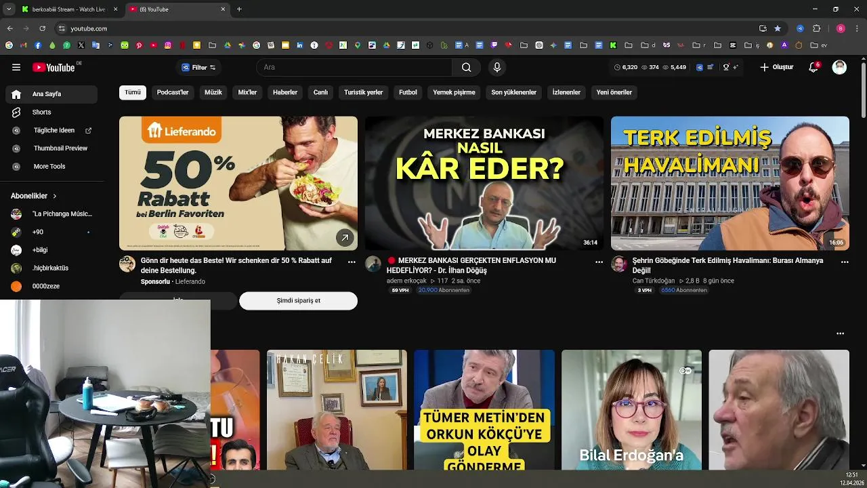Open the account avatar menu
Screen dimensions: 867x488
(839, 67)
